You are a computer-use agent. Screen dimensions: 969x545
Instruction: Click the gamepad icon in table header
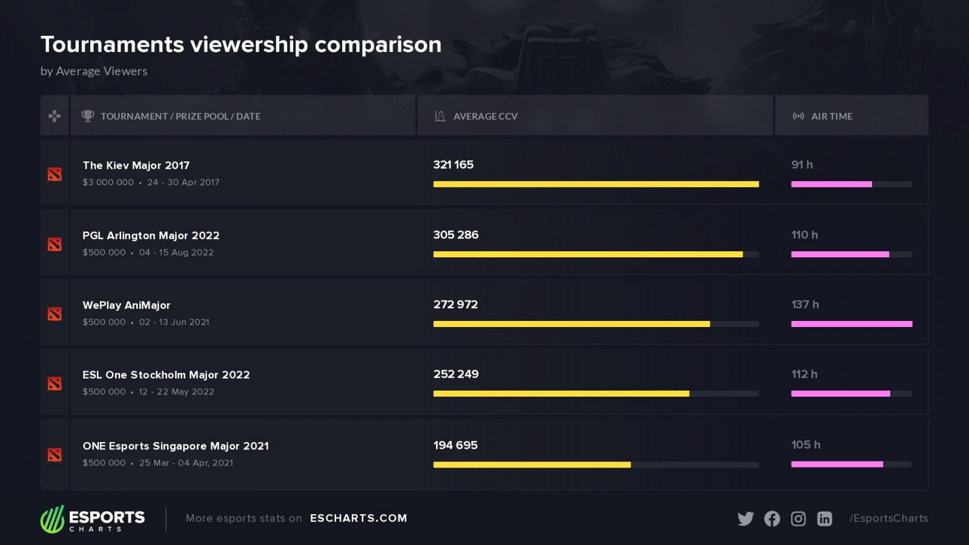tap(55, 116)
